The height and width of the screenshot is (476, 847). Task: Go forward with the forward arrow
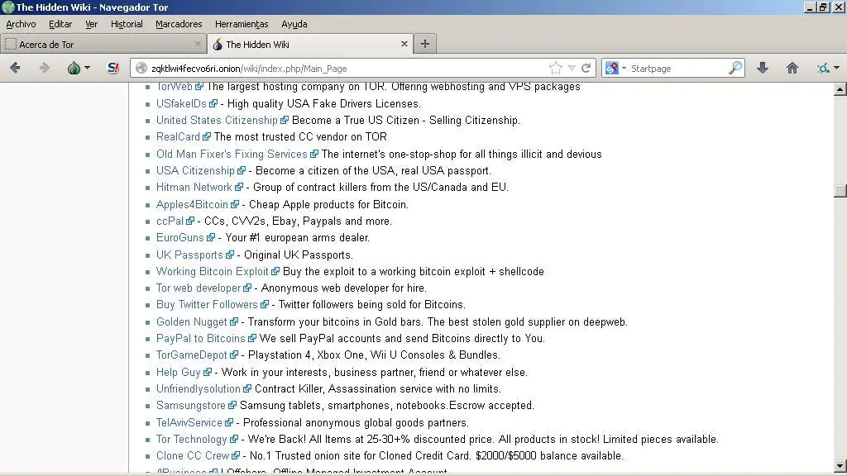(45, 68)
